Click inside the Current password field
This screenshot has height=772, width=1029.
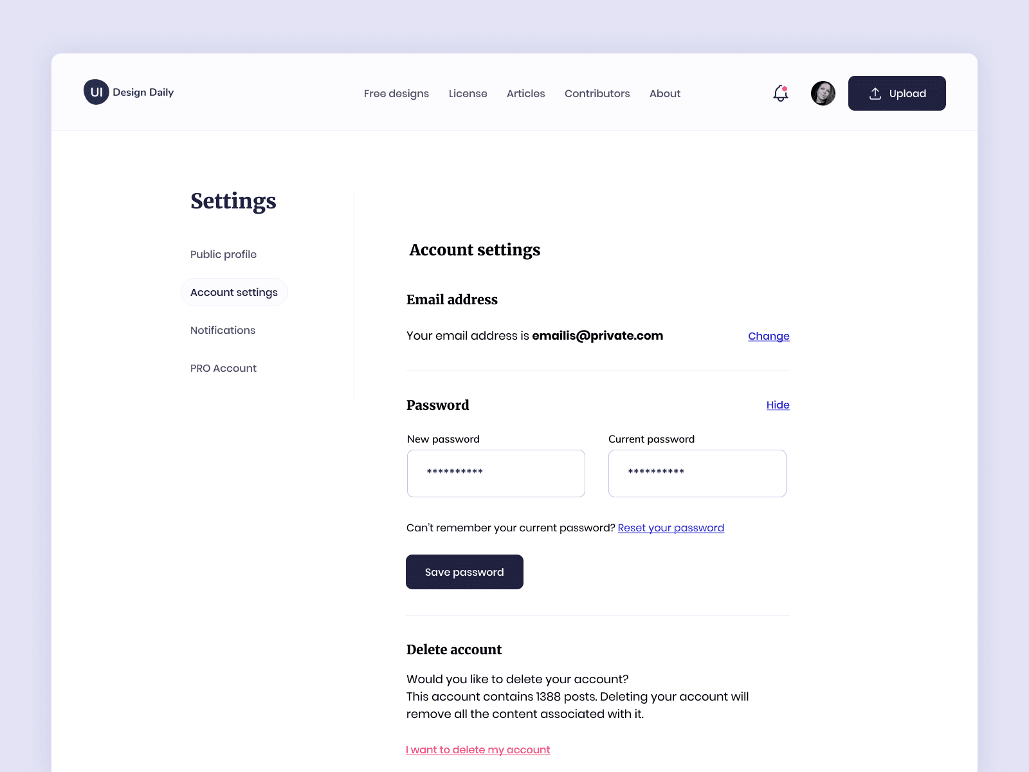697,473
